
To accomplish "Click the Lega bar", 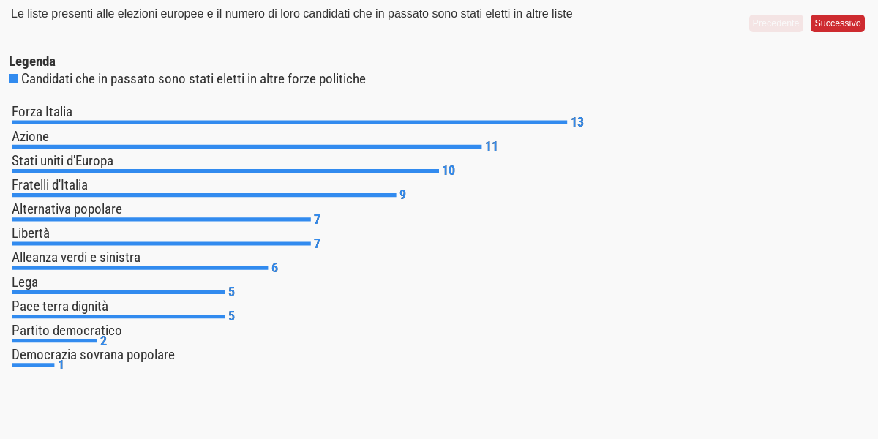I will (119, 292).
